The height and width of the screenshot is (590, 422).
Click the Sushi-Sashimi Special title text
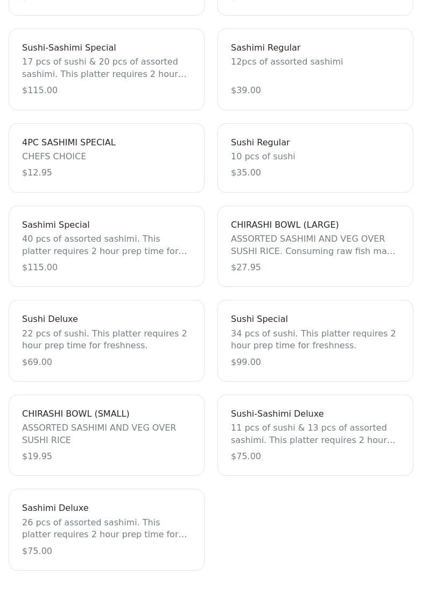pyautogui.click(x=69, y=47)
